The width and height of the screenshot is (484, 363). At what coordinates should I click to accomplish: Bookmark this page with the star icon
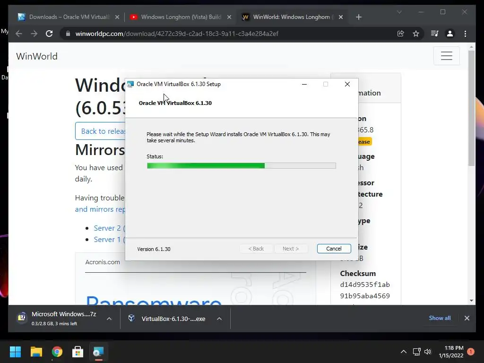coord(416,34)
